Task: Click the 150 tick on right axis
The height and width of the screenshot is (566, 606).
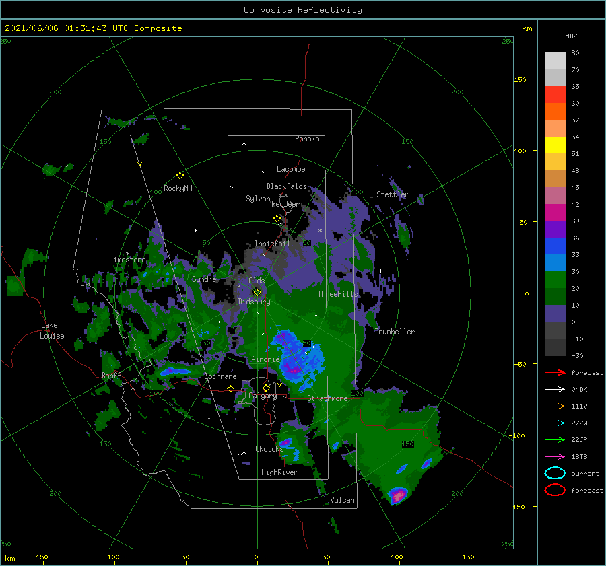Action: (520, 79)
